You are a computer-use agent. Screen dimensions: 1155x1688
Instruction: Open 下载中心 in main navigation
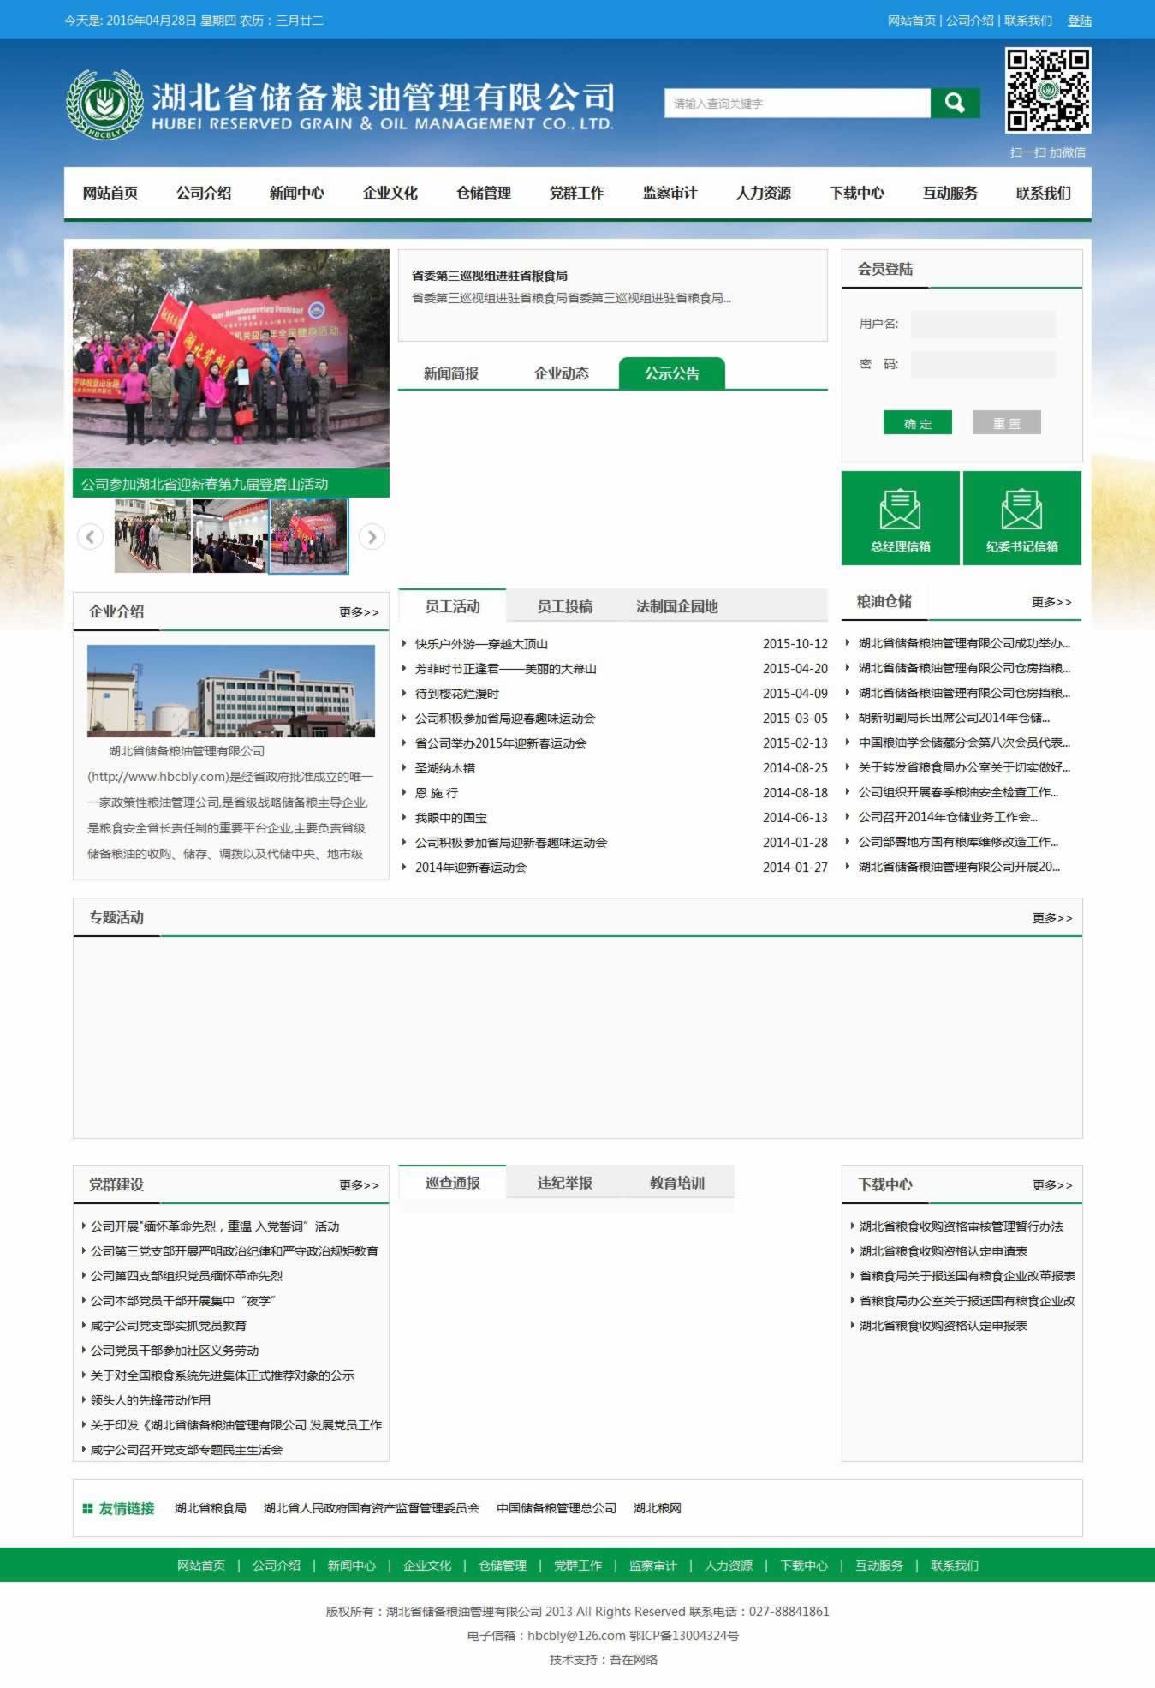pos(857,193)
